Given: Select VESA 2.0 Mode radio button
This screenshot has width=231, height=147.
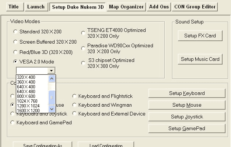Looking at the screenshot, I should tap(15, 62).
